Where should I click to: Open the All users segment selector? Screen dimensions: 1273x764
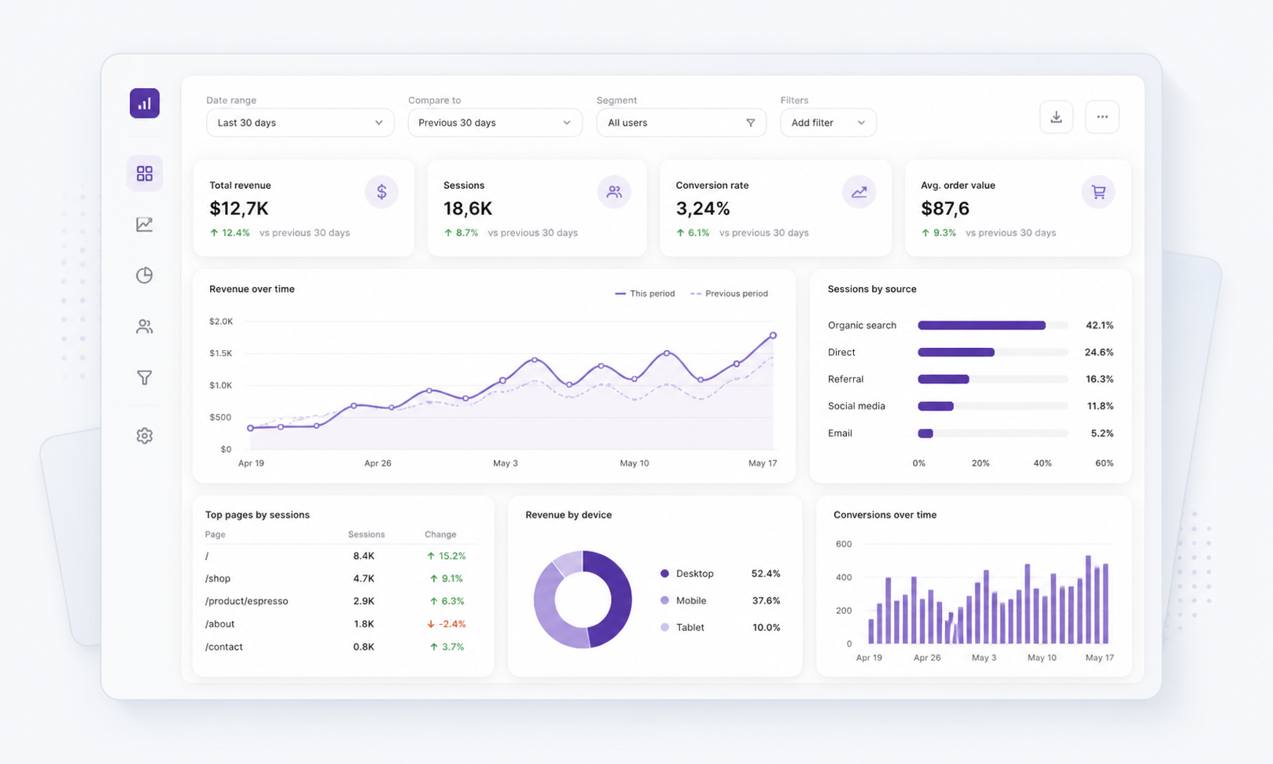[682, 123]
